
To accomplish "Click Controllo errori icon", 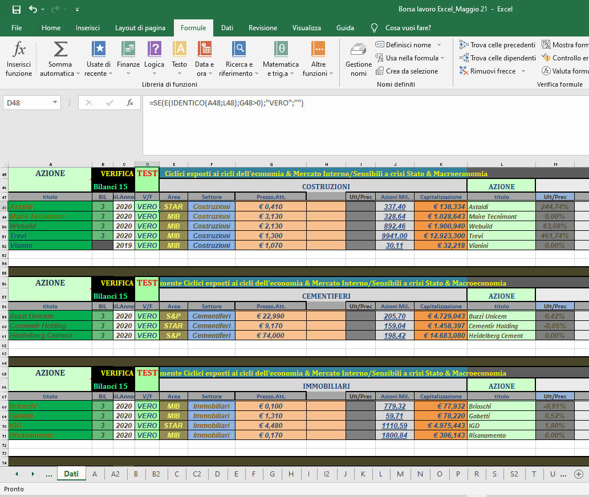I will point(546,58).
